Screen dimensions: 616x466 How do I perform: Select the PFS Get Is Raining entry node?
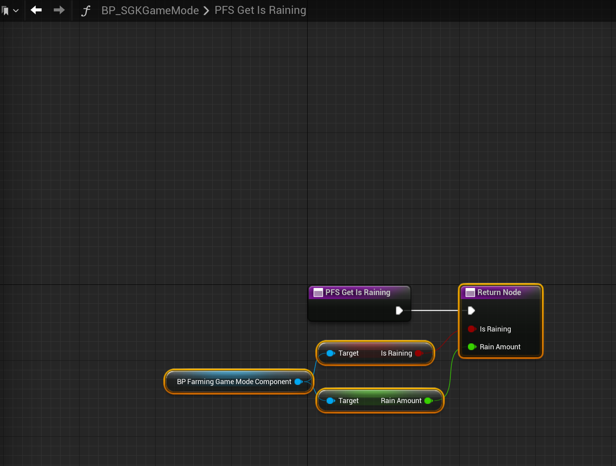[x=357, y=292]
